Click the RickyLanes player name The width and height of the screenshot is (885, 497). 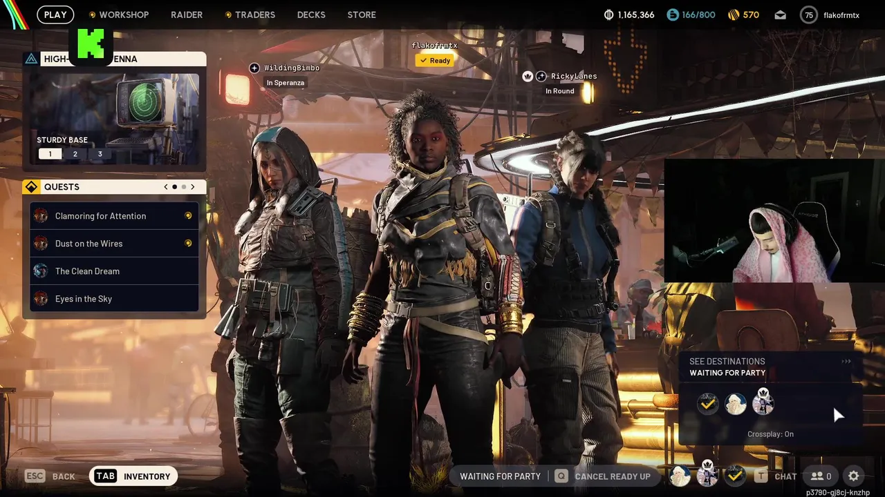coord(574,76)
